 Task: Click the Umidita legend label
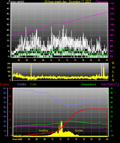click(x=22, y=84)
